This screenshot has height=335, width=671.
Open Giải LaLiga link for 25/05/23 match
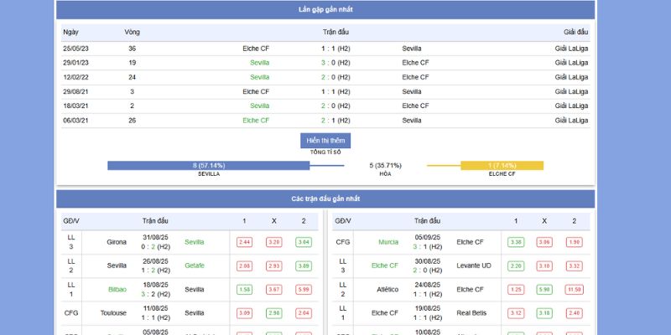pos(571,49)
